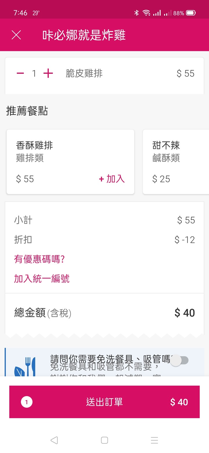The width and height of the screenshot is (209, 453).
Task: Increase 脆皮雞排 quantity with plus icon
Action: click(48, 73)
